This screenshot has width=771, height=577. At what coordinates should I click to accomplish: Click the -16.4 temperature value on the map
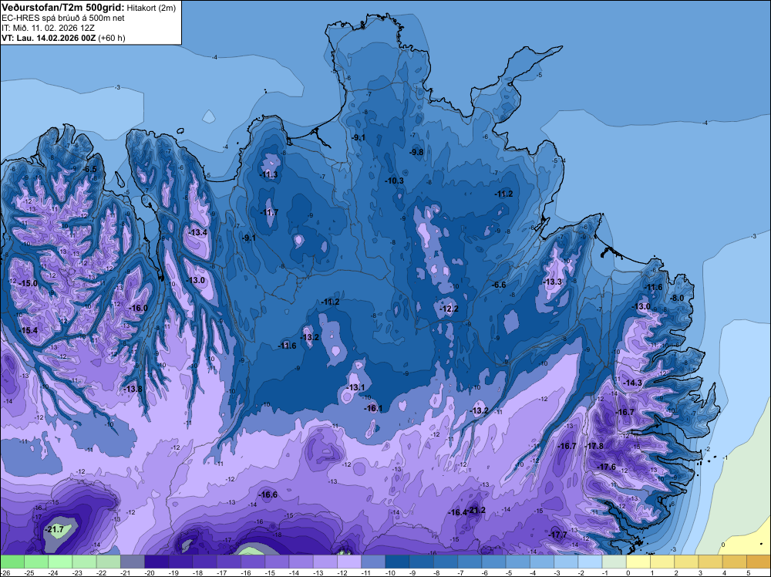pos(457,512)
